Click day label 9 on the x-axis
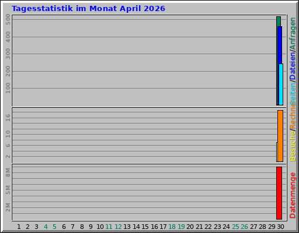Viewport: 299px width, 233px height. click(x=91, y=227)
